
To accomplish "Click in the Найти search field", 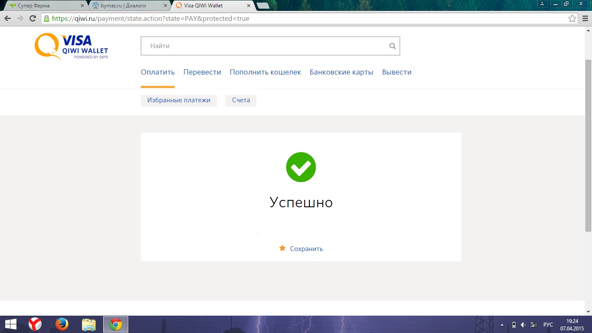I will coord(264,46).
